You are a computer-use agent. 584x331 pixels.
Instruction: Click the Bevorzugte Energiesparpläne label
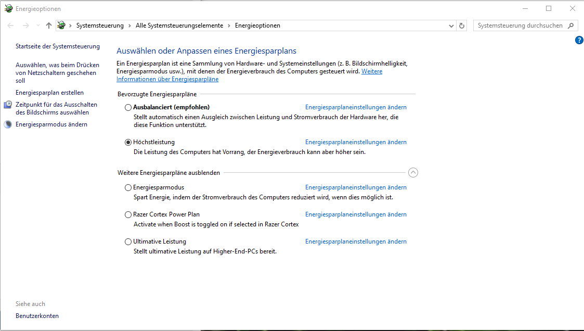click(157, 94)
